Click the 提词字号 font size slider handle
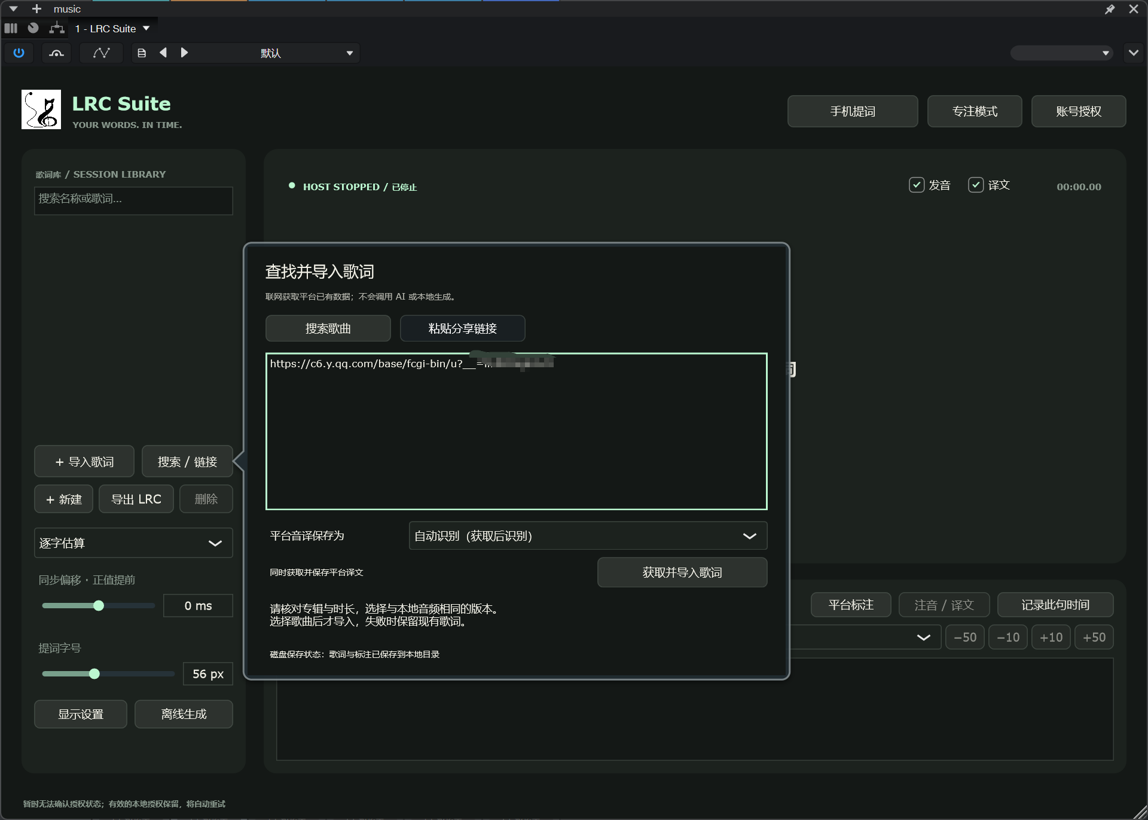The width and height of the screenshot is (1148, 820). [94, 673]
